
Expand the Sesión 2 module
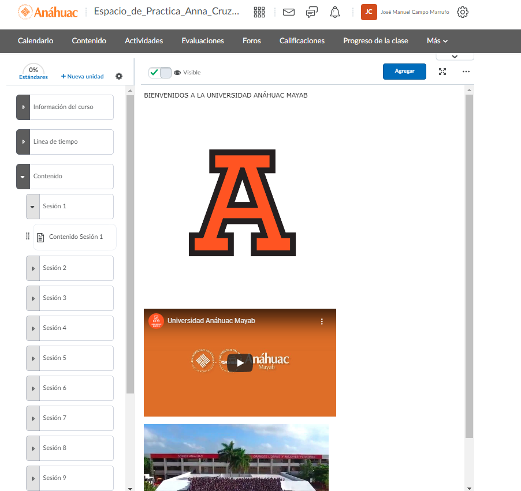(33, 268)
